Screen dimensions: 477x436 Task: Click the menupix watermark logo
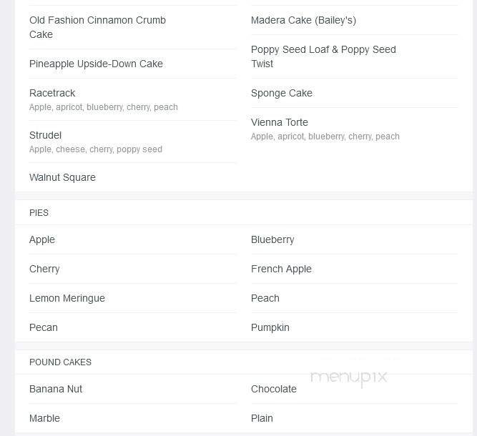point(349,377)
